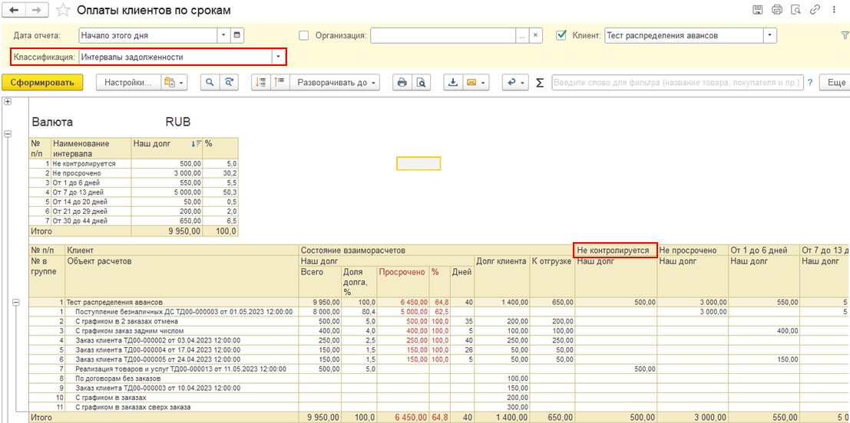Viewport: 850px width, 423px height.
Task: Click the save report download icon
Action: coord(453,83)
